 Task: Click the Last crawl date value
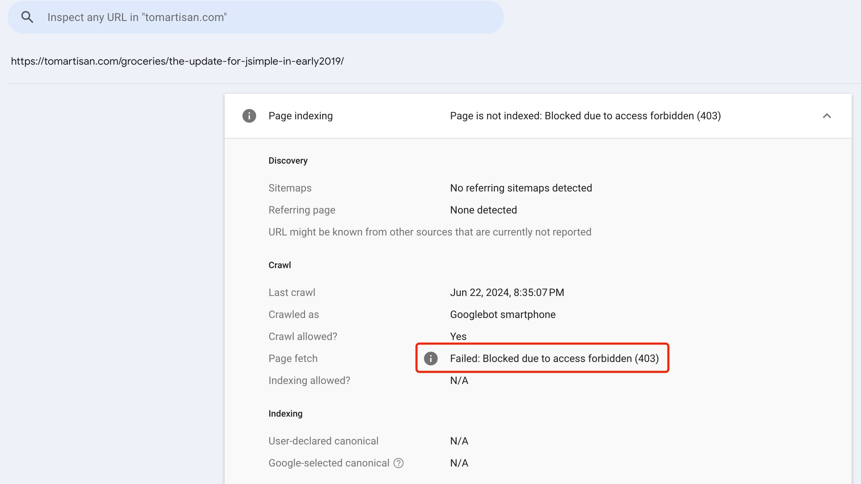[x=507, y=293]
